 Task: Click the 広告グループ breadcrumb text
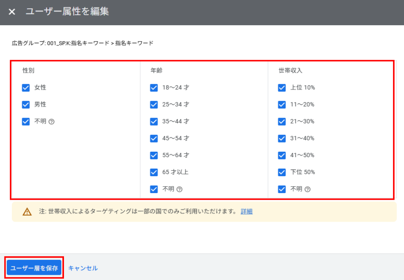click(83, 43)
